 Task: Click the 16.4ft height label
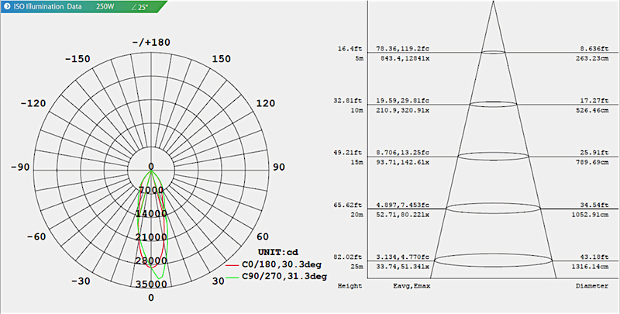pyautogui.click(x=350, y=49)
